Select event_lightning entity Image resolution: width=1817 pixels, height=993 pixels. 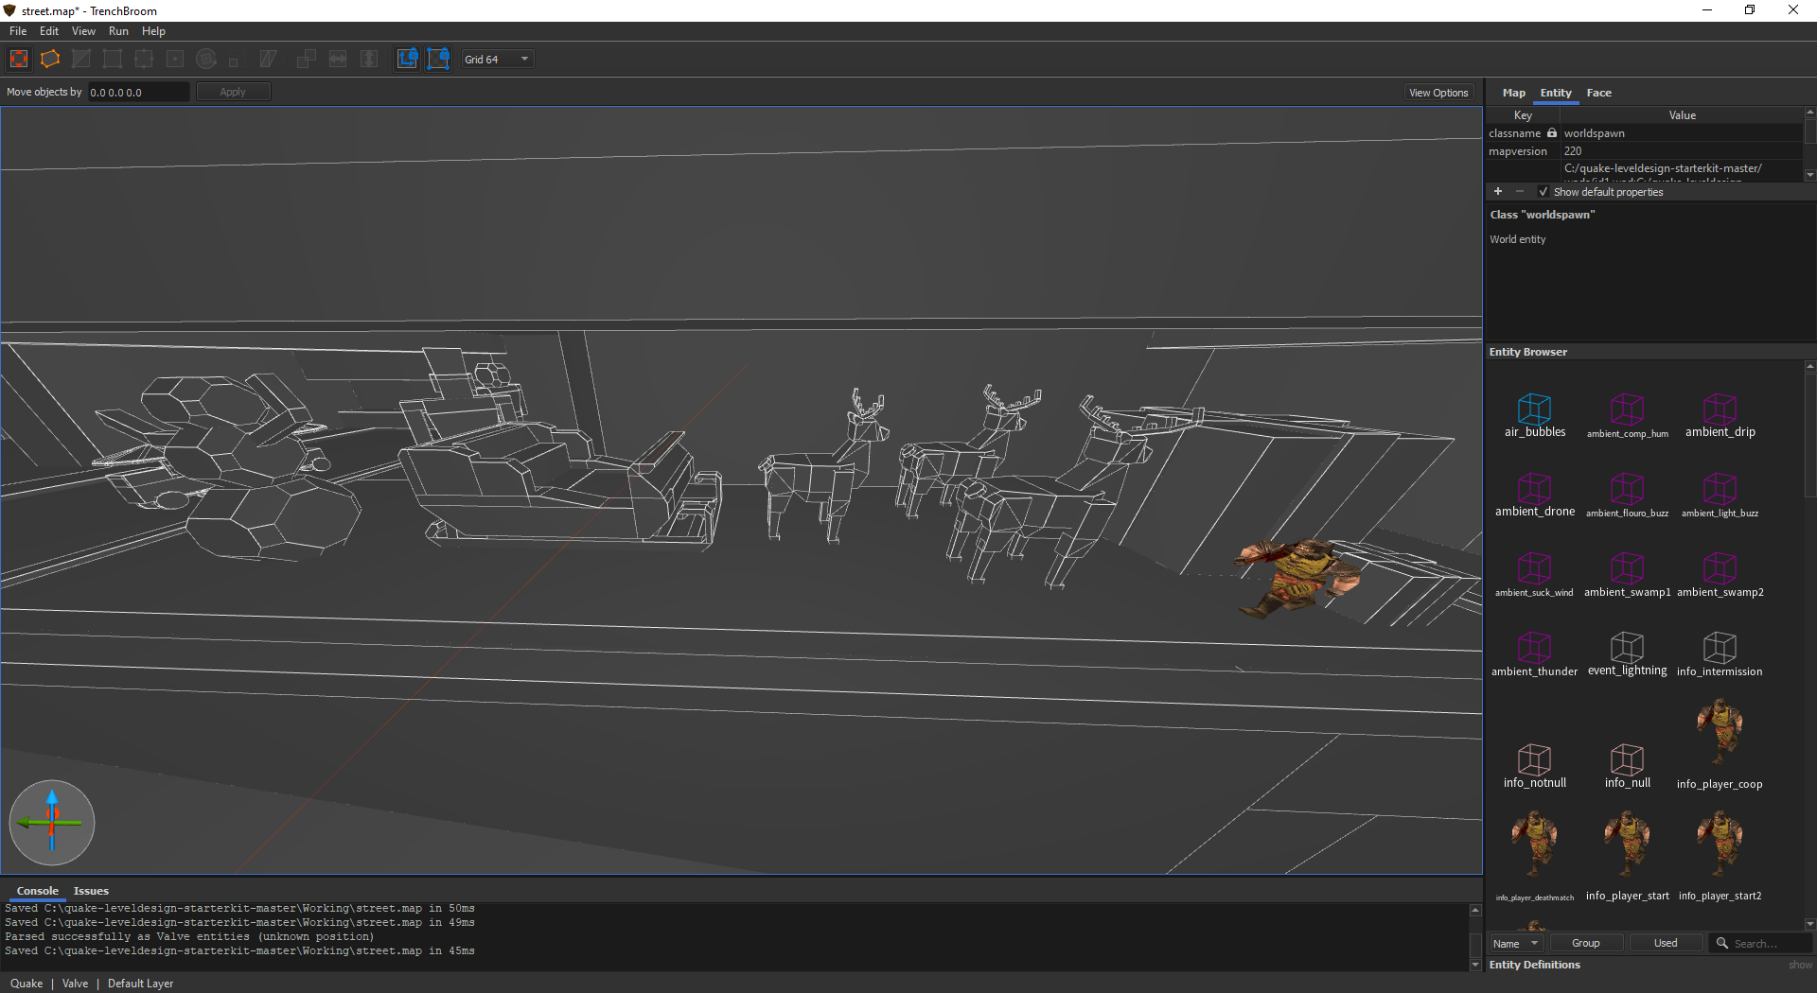(1628, 653)
